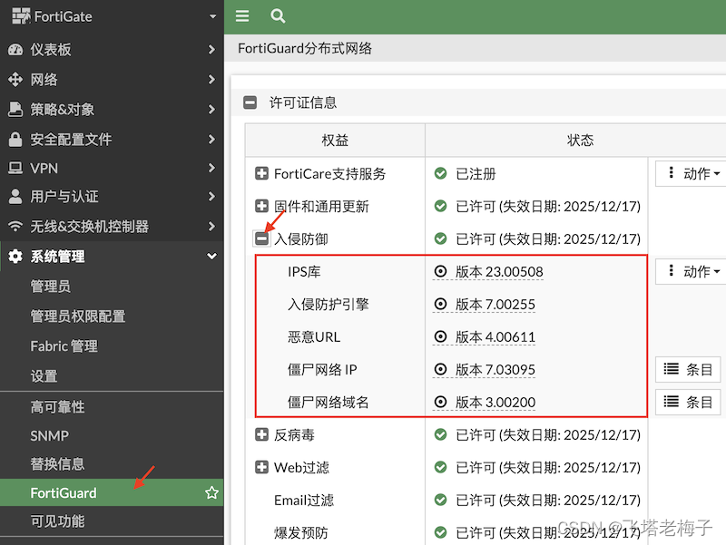The height and width of the screenshot is (545, 726).
Task: Collapse the 系统管理 menu chevron
Action: [211, 256]
